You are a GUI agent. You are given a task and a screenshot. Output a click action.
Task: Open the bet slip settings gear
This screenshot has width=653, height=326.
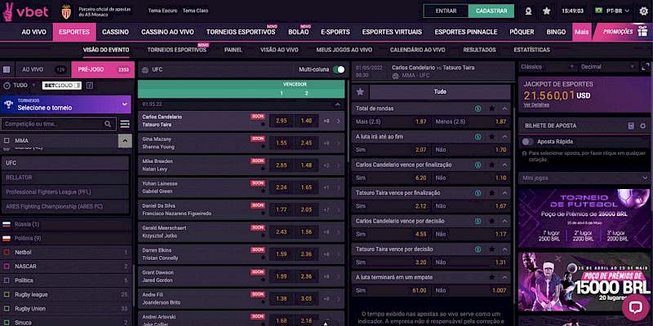(x=643, y=126)
